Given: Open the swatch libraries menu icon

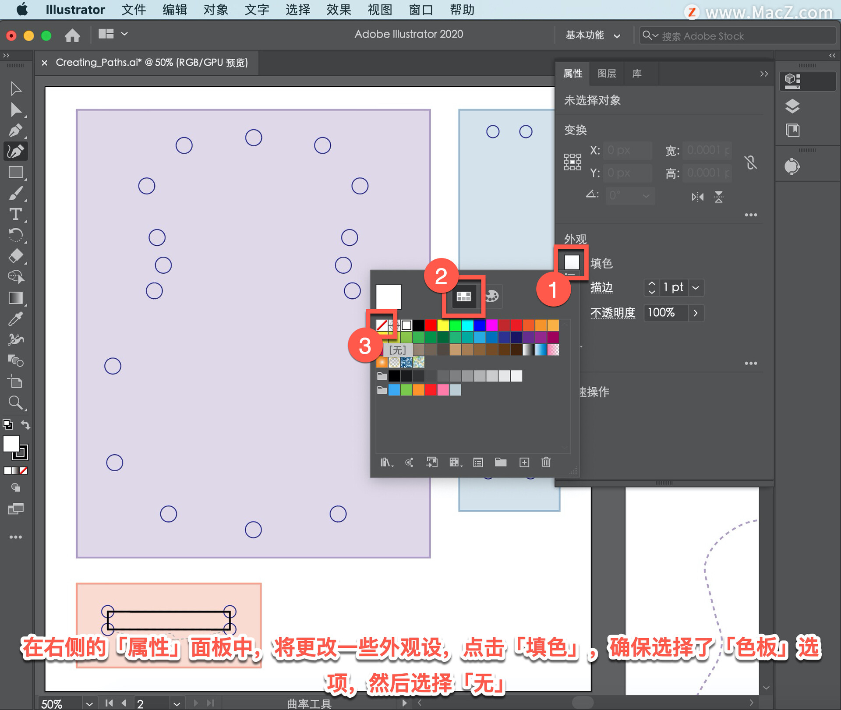Looking at the screenshot, I should (x=386, y=463).
